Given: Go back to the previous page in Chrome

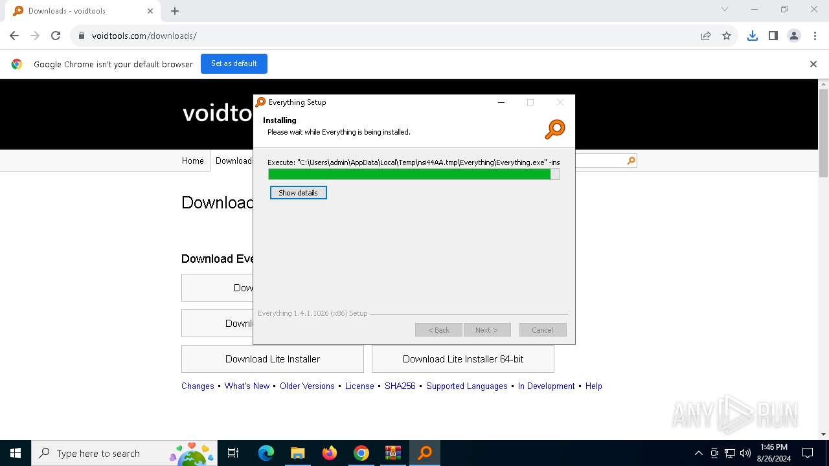Looking at the screenshot, I should coord(14,36).
